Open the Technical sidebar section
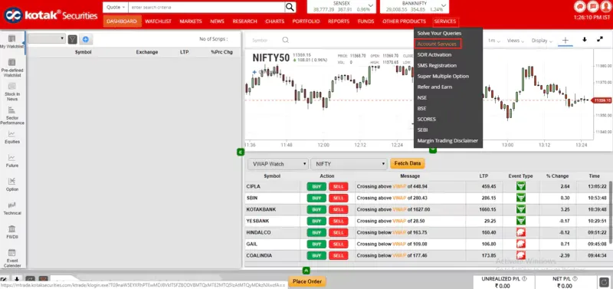The width and height of the screenshot is (613, 289). click(x=11, y=209)
